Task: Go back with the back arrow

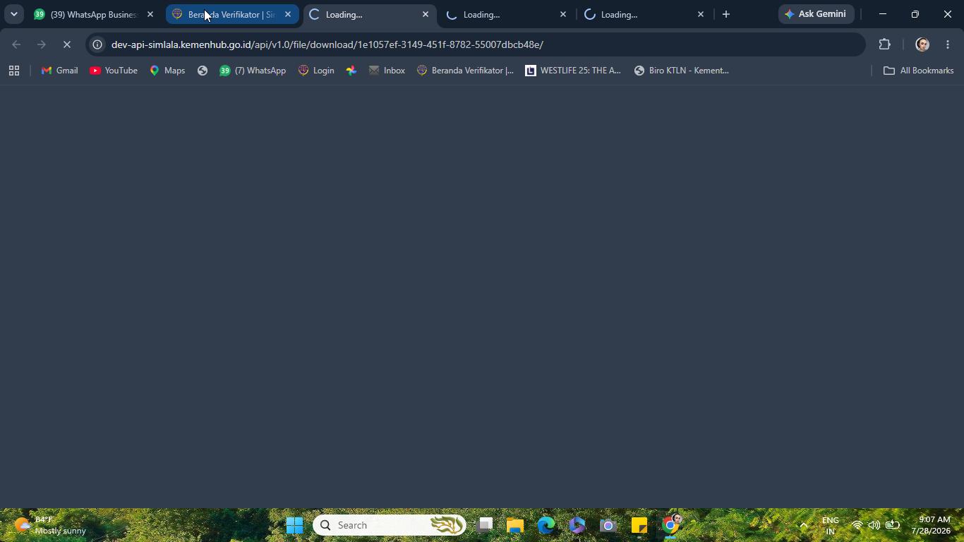Action: (x=16, y=44)
